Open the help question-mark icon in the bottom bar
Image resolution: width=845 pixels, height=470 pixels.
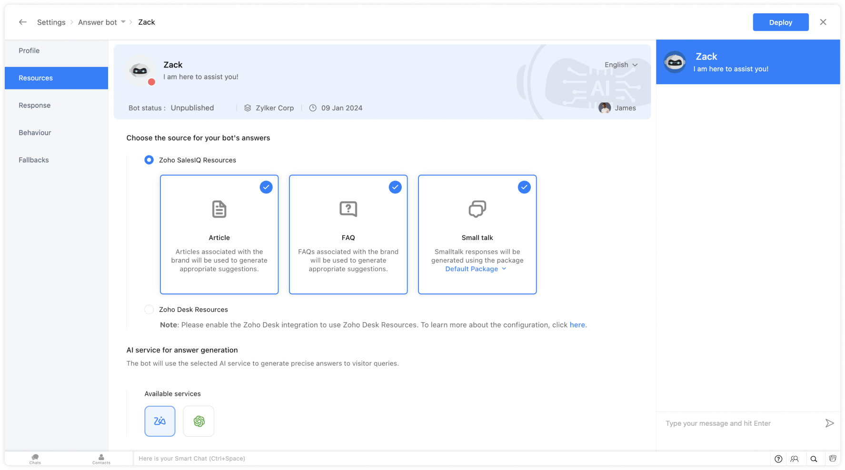[778, 459]
